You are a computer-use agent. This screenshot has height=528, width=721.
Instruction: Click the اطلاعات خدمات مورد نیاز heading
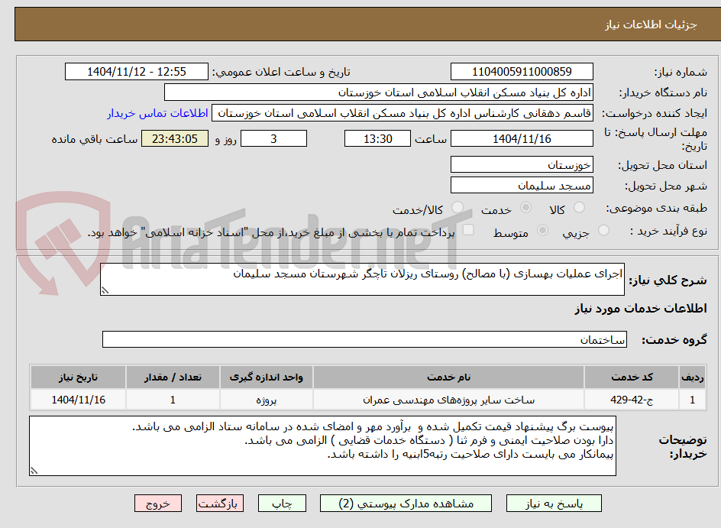point(641,309)
